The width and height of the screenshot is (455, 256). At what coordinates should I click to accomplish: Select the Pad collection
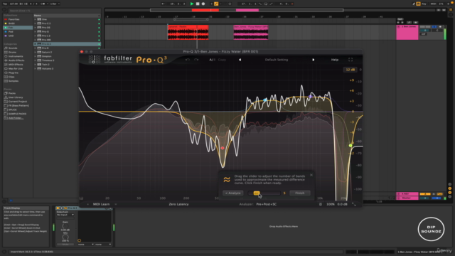pos(11,31)
